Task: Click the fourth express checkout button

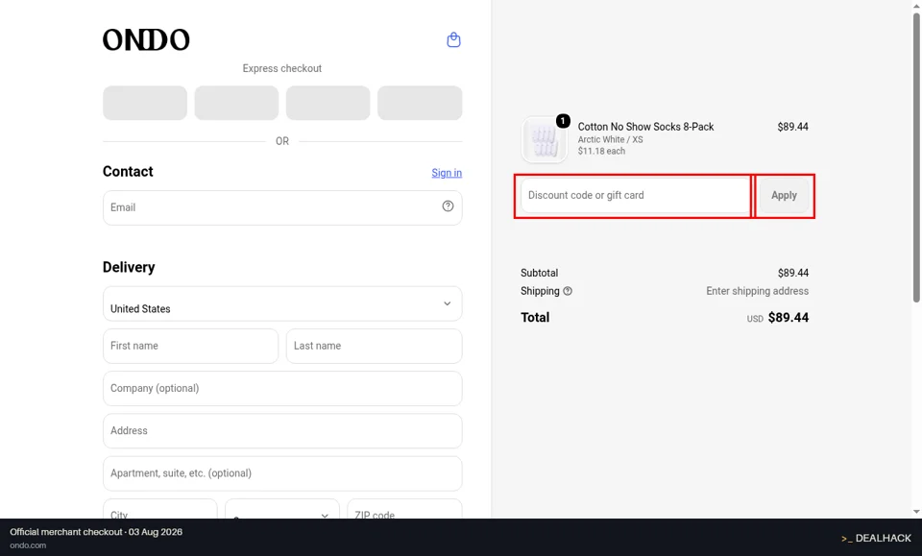Action: point(420,103)
